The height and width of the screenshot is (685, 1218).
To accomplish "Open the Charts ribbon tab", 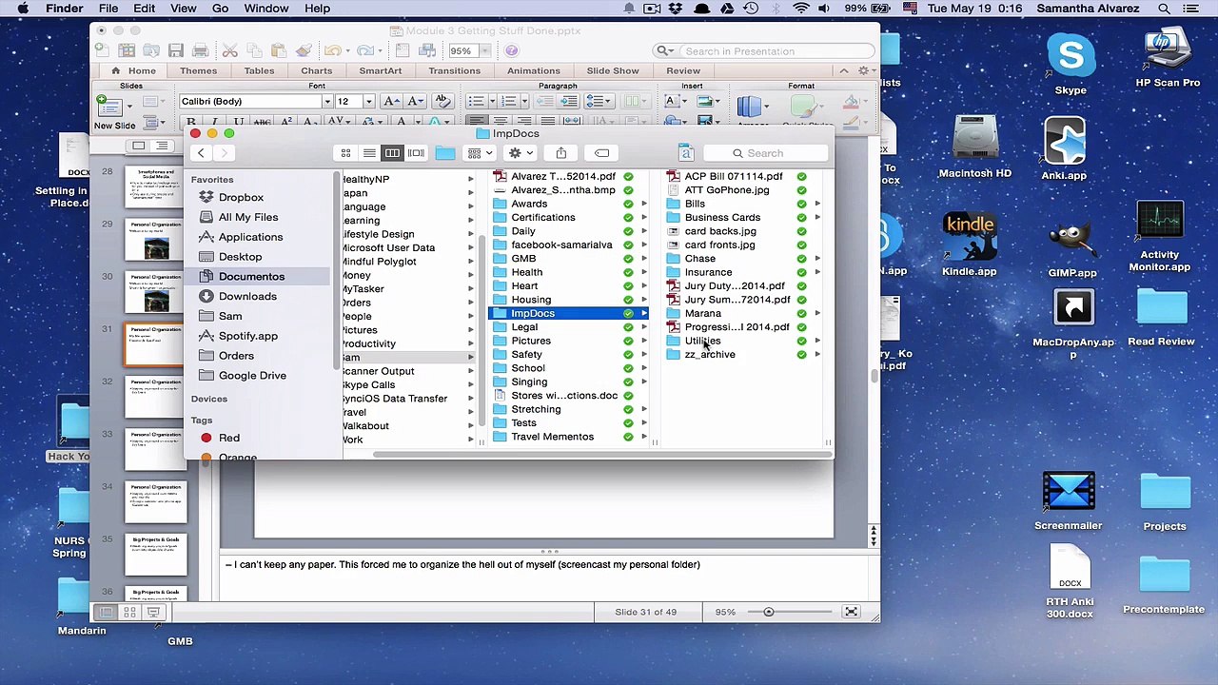I will point(317,70).
